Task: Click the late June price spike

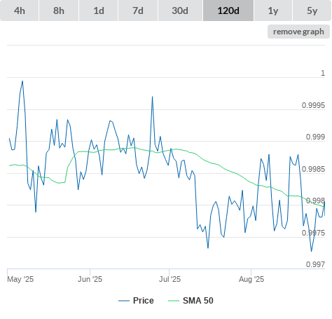Action: pyautogui.click(x=152, y=97)
